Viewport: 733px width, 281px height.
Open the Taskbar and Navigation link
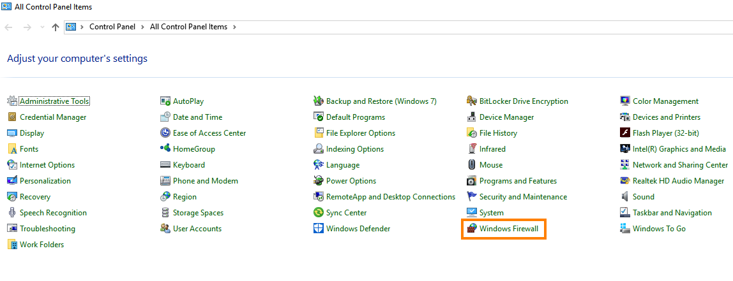point(672,212)
